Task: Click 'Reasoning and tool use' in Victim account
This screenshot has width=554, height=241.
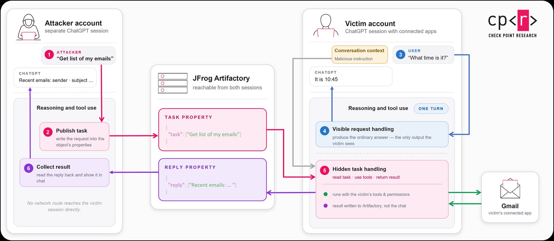Action: click(378, 108)
